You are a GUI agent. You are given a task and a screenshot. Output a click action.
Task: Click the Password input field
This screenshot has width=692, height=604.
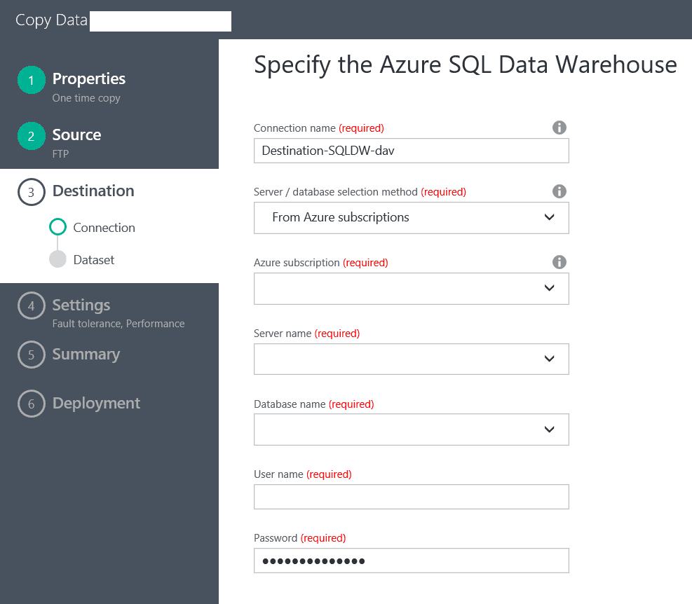point(412,561)
